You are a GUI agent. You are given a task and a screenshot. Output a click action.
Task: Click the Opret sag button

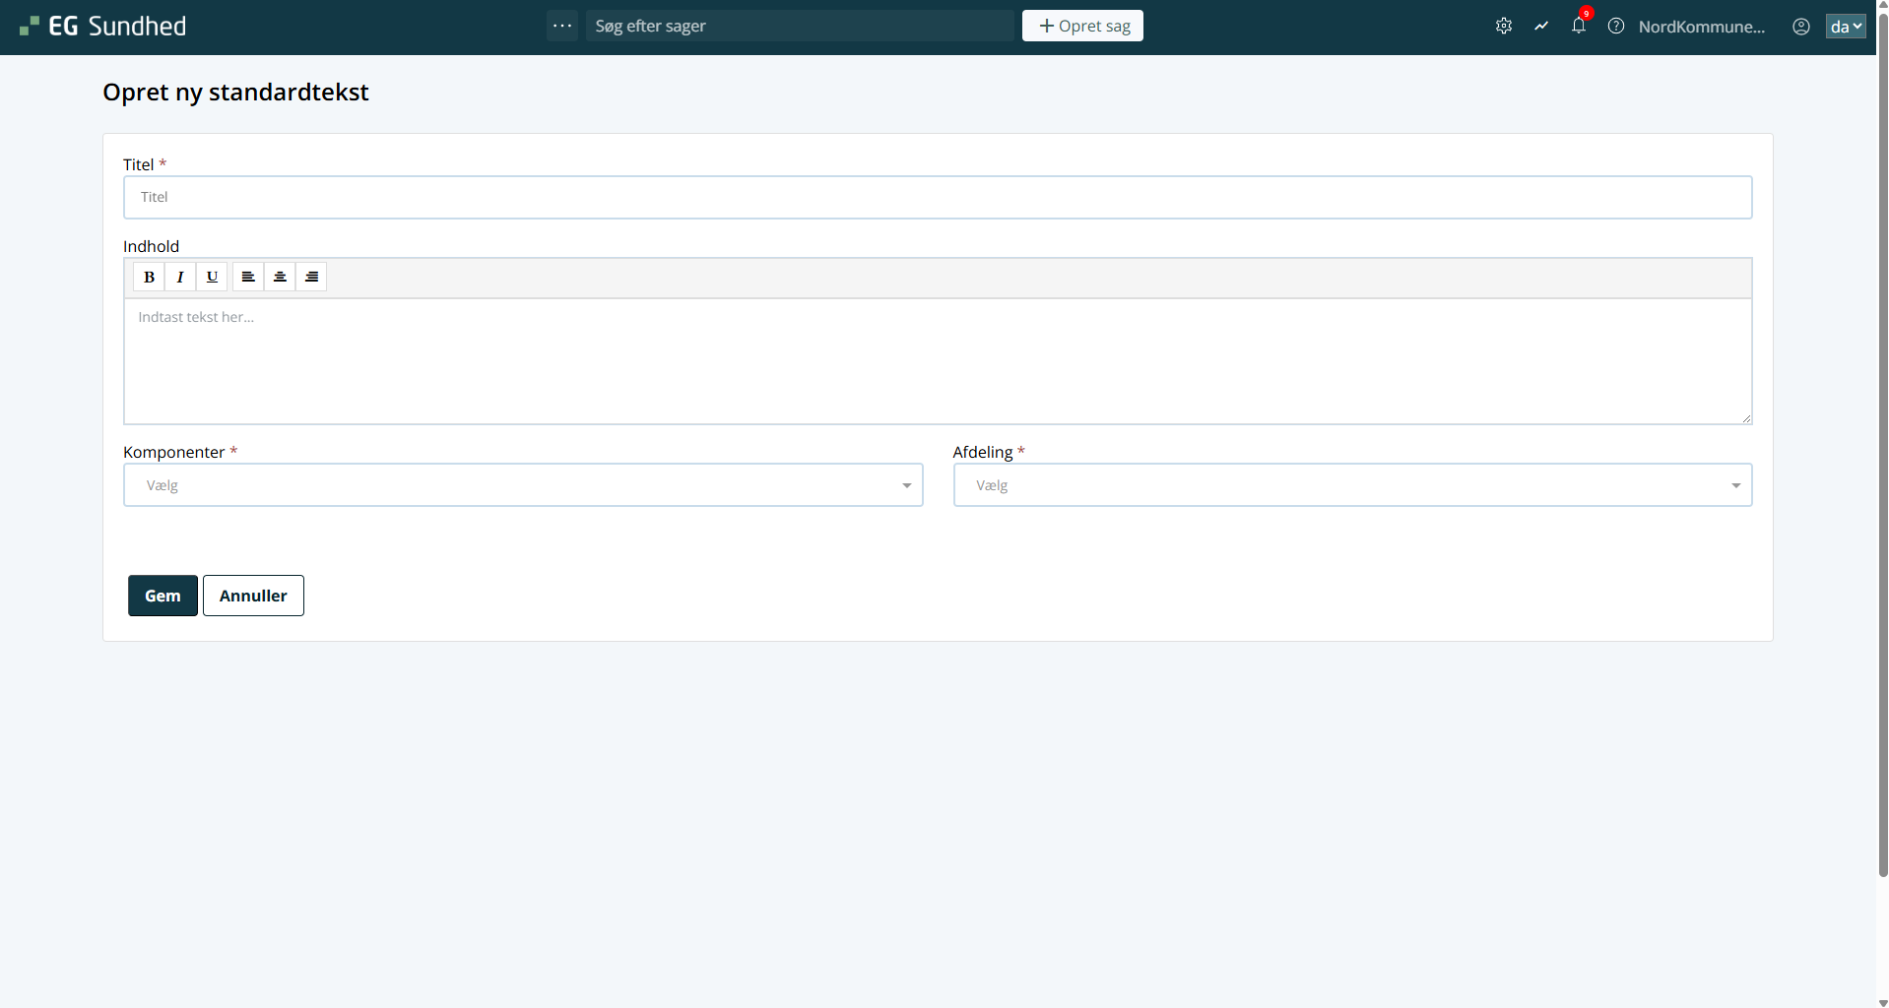[x=1082, y=27]
